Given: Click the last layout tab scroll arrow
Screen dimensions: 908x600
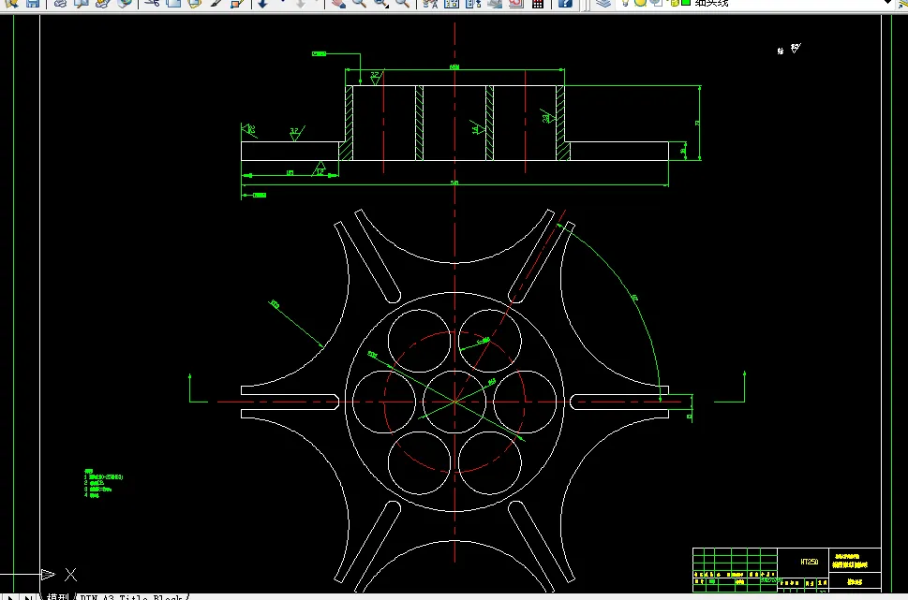Looking at the screenshot, I should pyautogui.click(x=28, y=596).
